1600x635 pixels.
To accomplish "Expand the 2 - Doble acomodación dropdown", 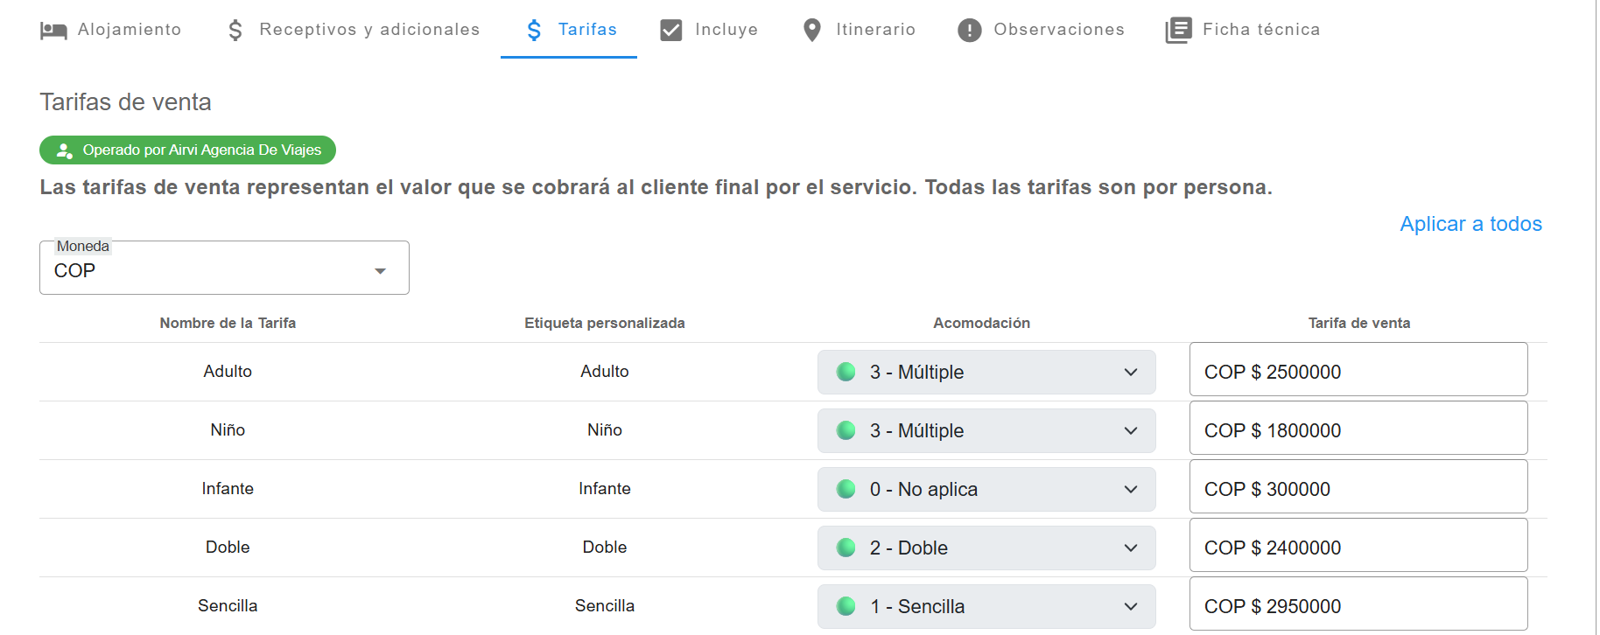I will pos(986,548).
